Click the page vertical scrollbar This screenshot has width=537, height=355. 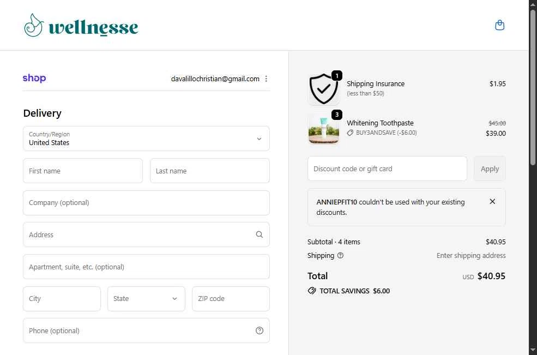[x=533, y=87]
